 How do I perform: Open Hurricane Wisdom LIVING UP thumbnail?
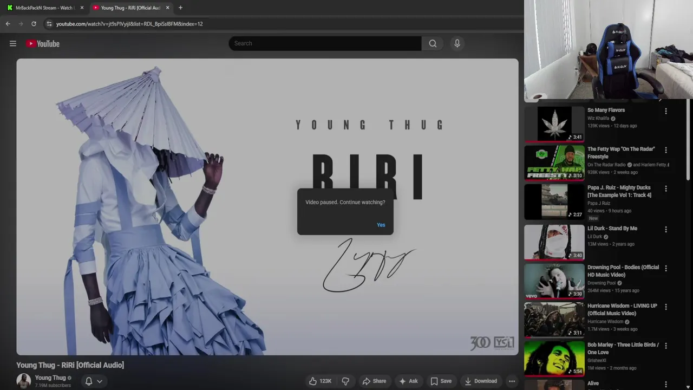click(x=554, y=320)
